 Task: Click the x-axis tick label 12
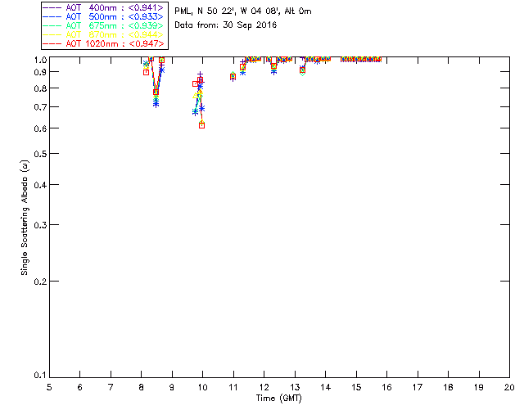tap(264, 387)
